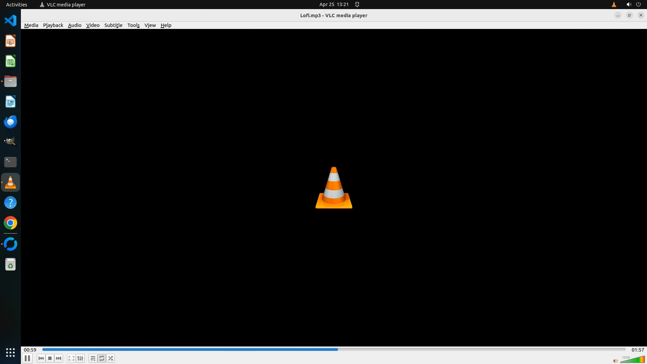
Task: Pause playback with the pause button
Action: click(27, 358)
